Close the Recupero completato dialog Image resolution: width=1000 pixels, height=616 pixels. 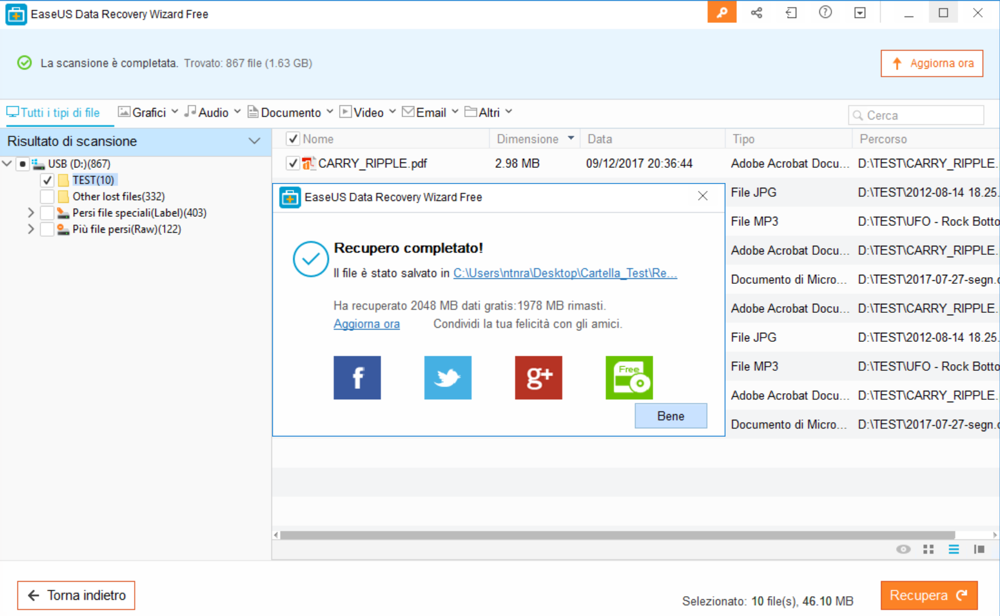click(703, 196)
